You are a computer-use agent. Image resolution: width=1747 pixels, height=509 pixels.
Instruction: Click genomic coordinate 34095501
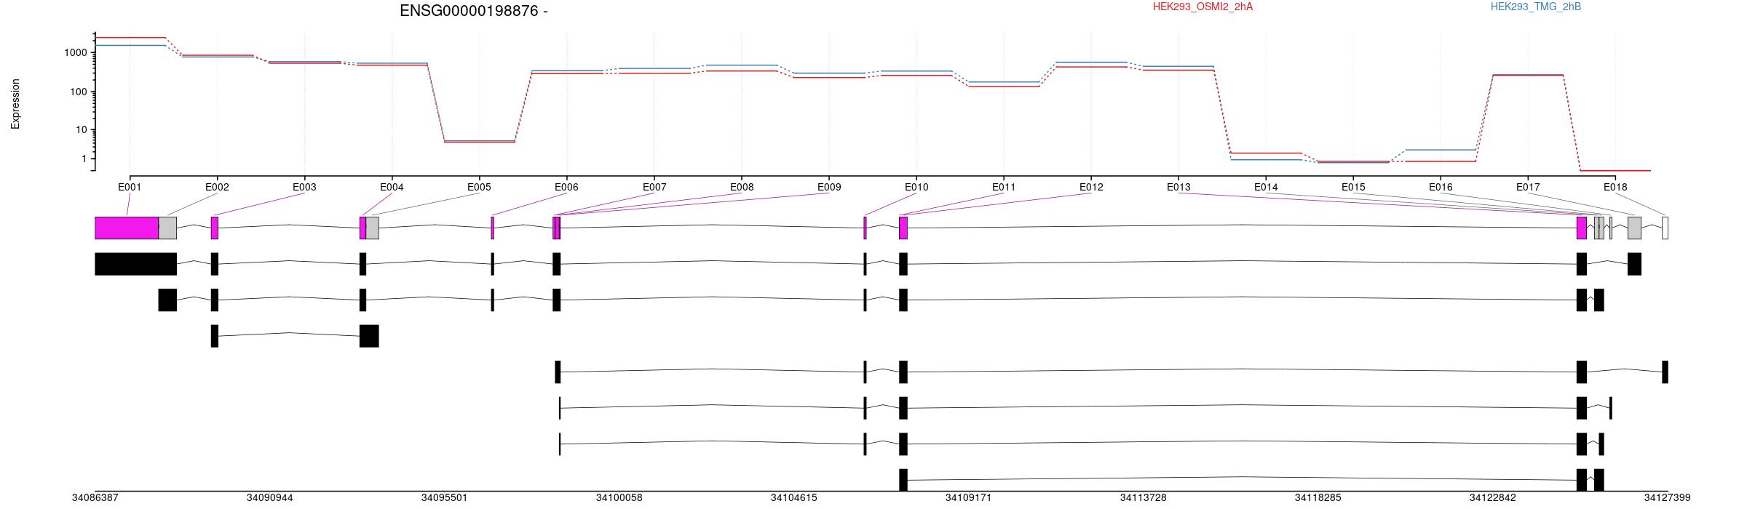[444, 498]
